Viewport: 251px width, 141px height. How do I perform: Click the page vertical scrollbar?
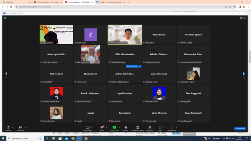click(250, 56)
